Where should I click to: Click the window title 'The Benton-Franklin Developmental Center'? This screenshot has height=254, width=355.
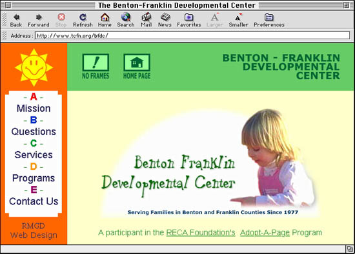click(177, 5)
